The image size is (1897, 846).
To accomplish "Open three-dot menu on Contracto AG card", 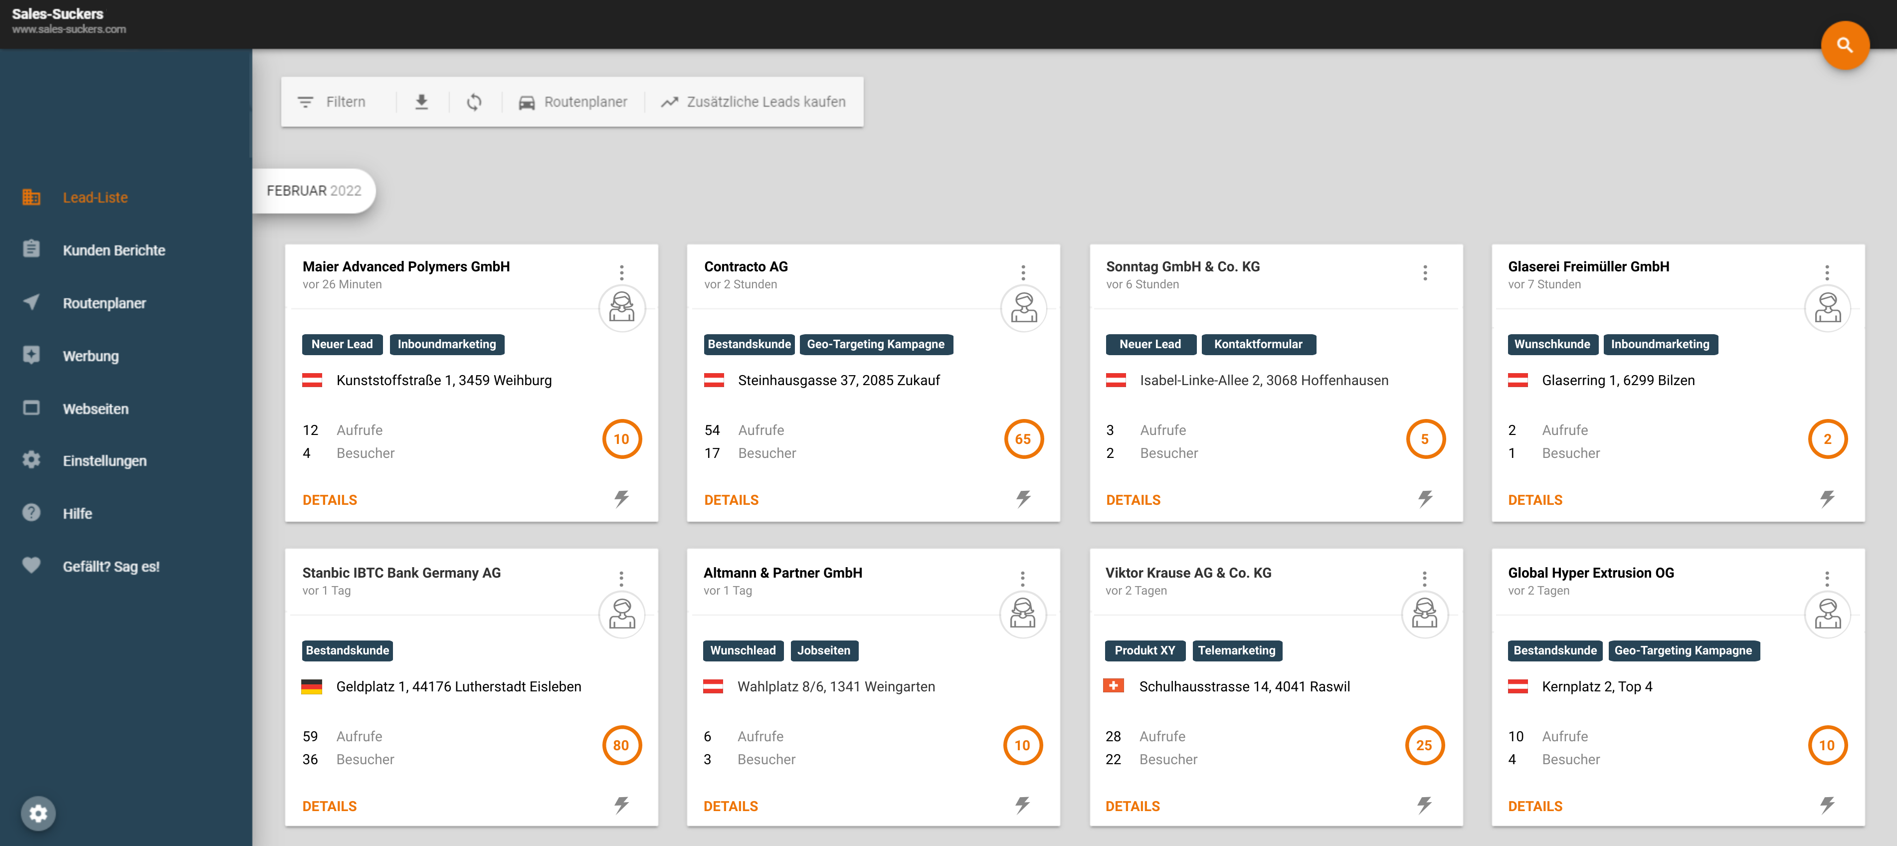I will point(1023,272).
